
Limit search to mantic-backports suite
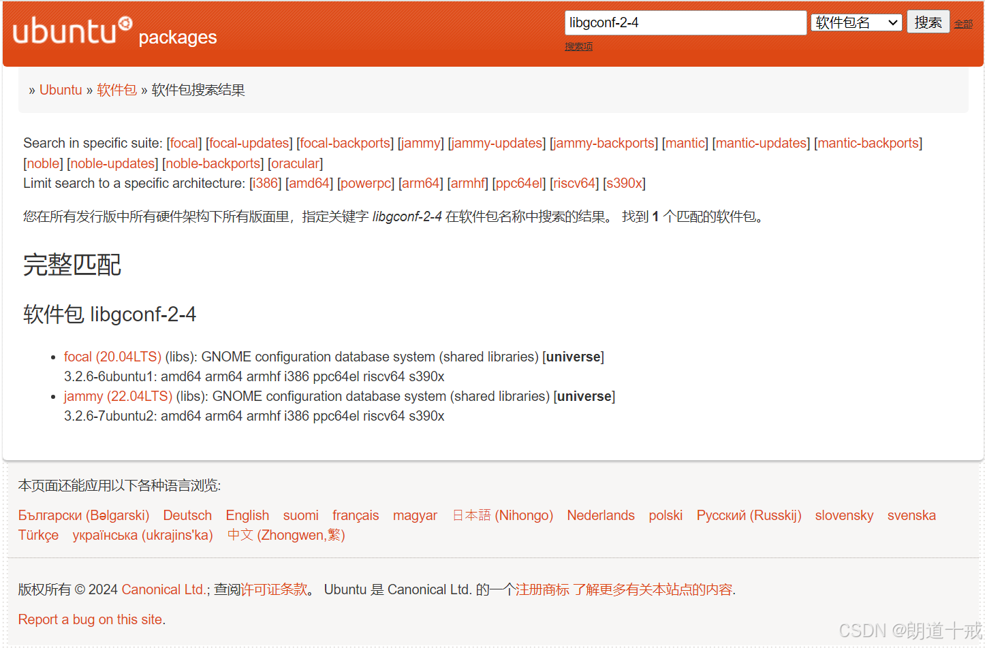[x=869, y=143]
